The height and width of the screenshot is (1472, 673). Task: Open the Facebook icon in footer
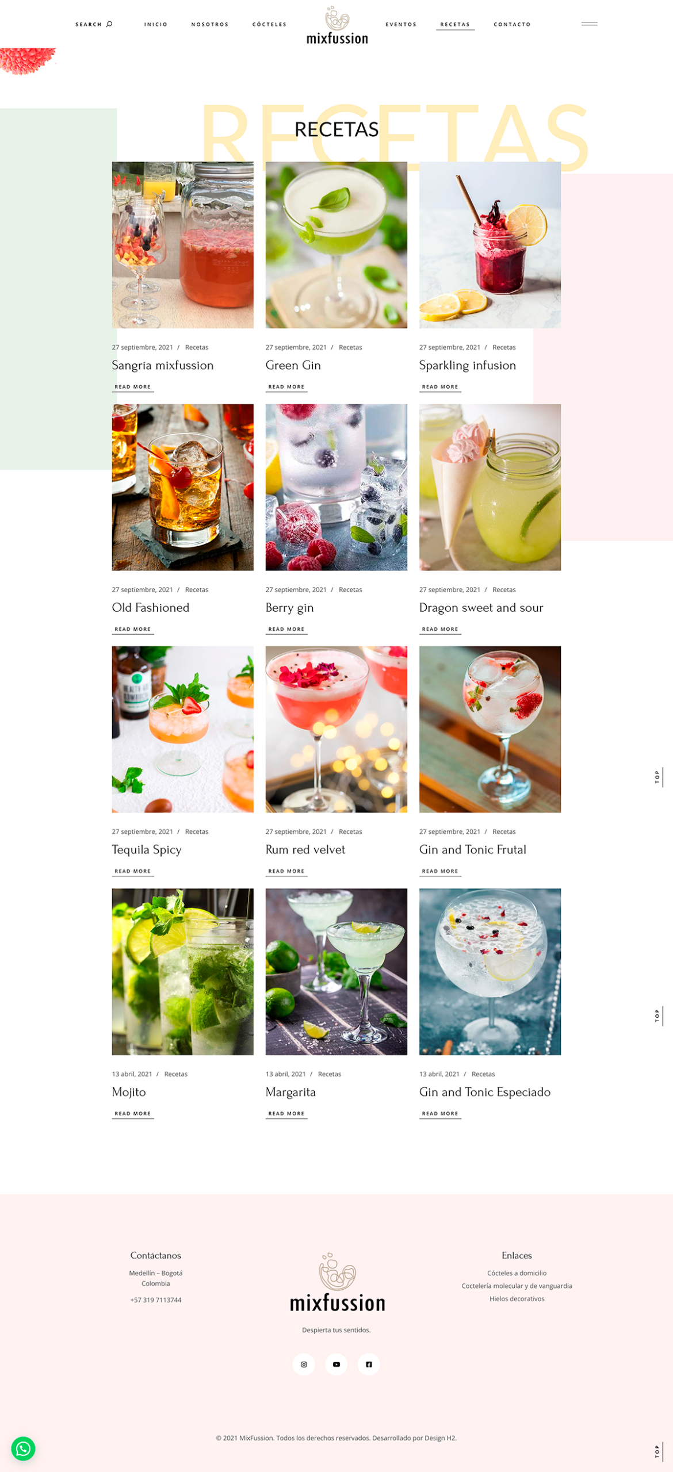pyautogui.click(x=369, y=1364)
